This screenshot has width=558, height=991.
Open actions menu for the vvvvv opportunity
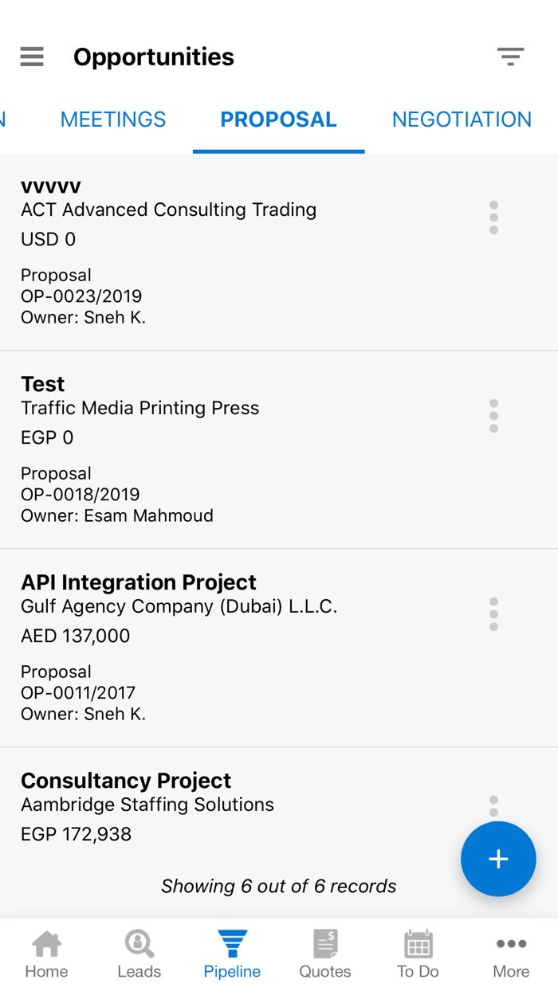pyautogui.click(x=493, y=217)
